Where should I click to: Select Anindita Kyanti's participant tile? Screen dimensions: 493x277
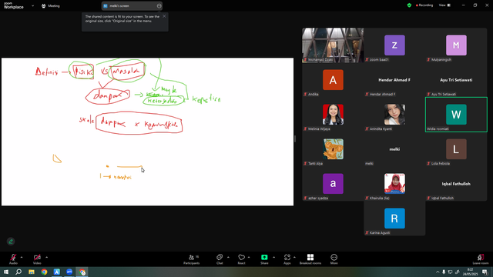[394, 115]
